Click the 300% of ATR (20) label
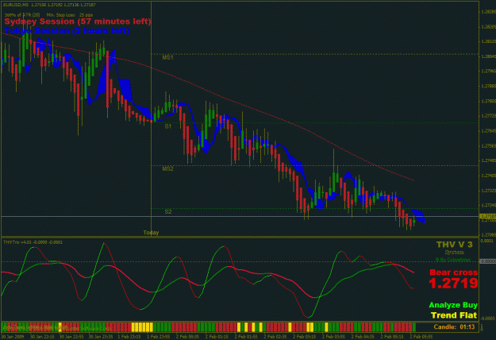Viewport: 496px width, 340px height. 22,15
